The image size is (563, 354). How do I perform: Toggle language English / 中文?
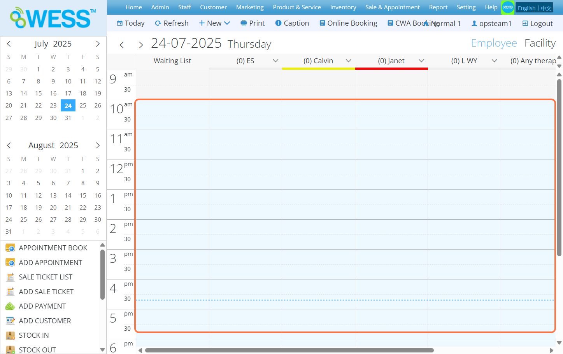tap(534, 8)
